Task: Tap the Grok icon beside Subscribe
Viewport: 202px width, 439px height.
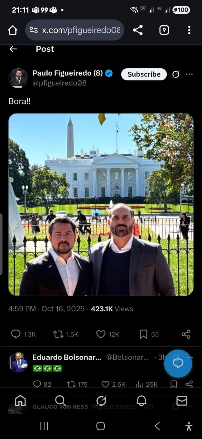Action: 176,74
